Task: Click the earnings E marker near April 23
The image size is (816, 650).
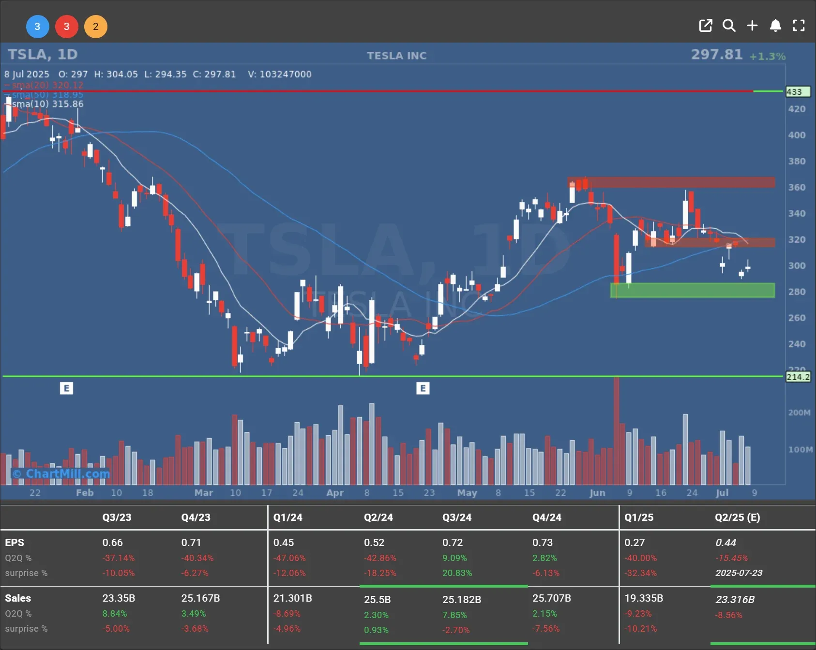Action: point(423,388)
